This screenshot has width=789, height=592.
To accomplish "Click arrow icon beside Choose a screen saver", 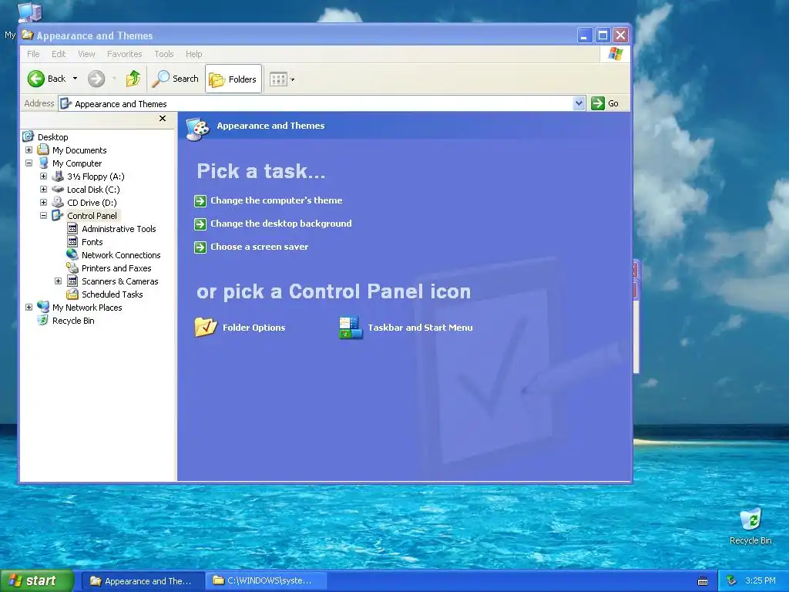I will point(200,247).
